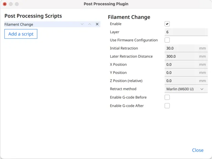This screenshot has width=212, height=159.
Task: Edit the Layer number field
Action: coord(186,32)
